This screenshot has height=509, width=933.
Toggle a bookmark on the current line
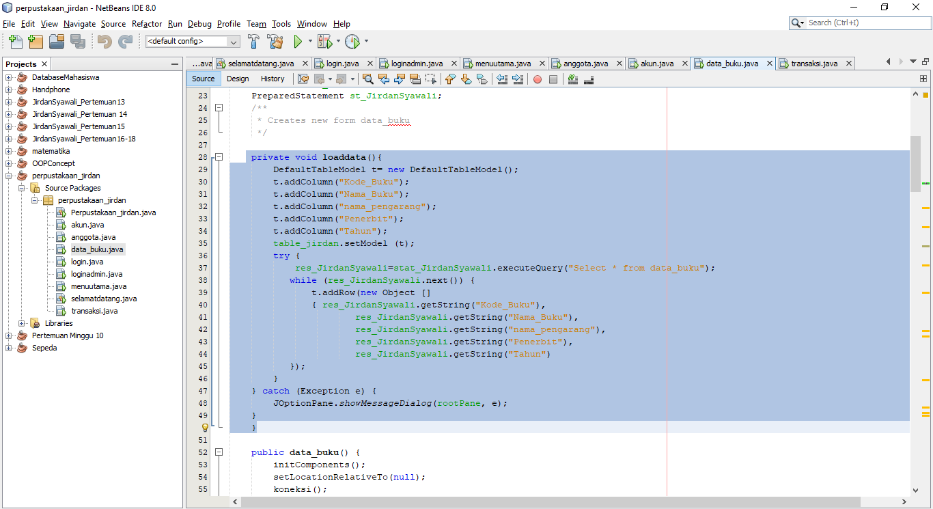tap(482, 79)
